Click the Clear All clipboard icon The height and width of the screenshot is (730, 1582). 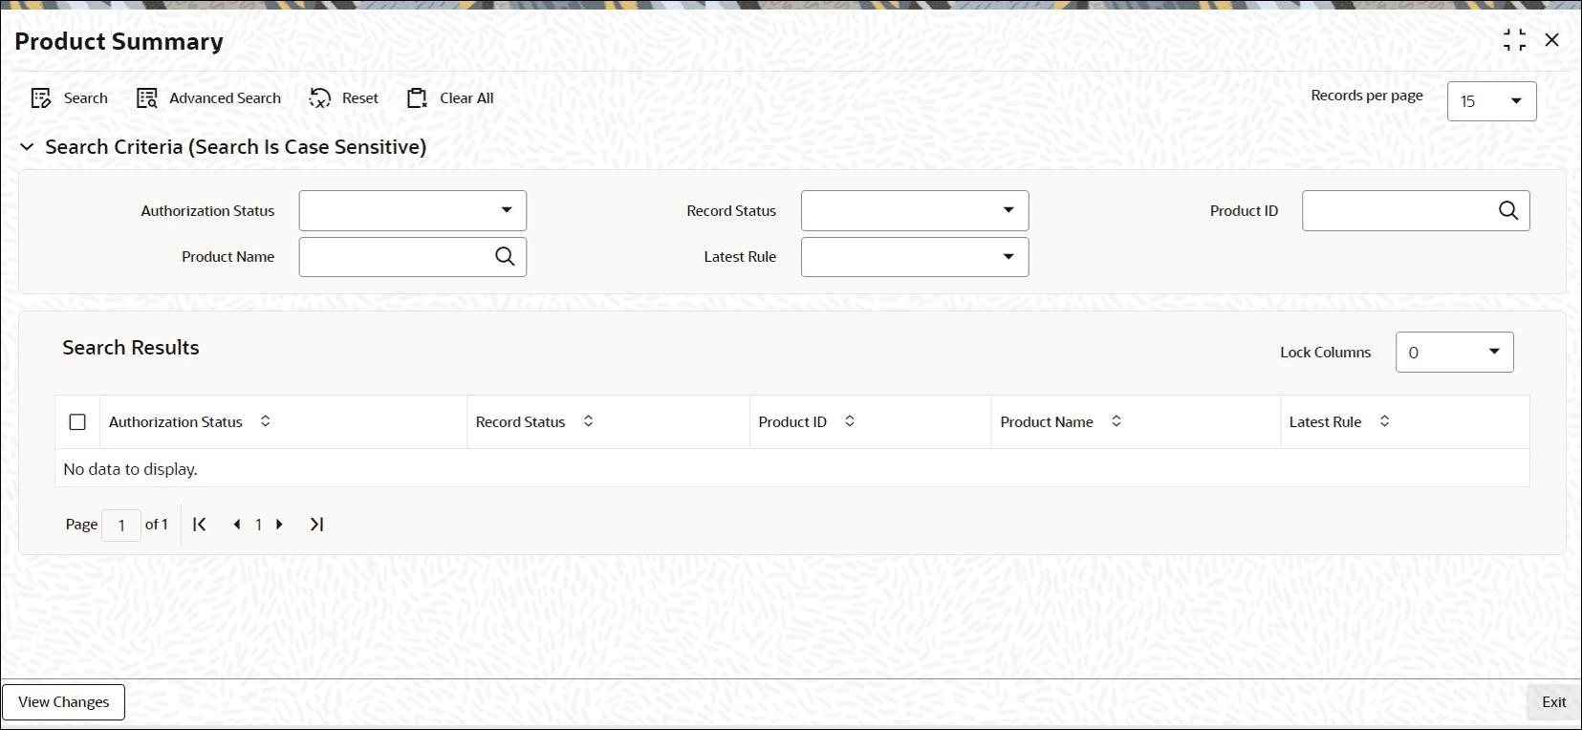point(417,98)
